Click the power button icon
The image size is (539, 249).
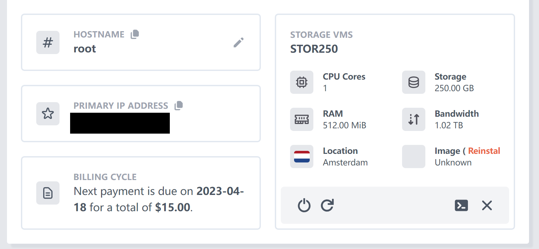[304, 206]
